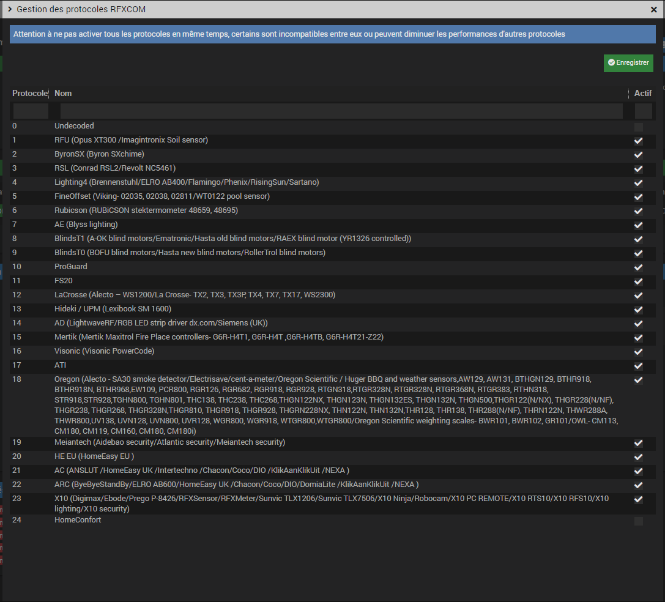The image size is (665, 602).
Task: Click the AC ANSLUT HomeEasy UK name
Action: pos(202,470)
